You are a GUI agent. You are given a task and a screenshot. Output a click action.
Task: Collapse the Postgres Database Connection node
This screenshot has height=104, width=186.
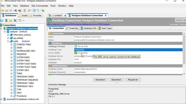coord(1,28)
